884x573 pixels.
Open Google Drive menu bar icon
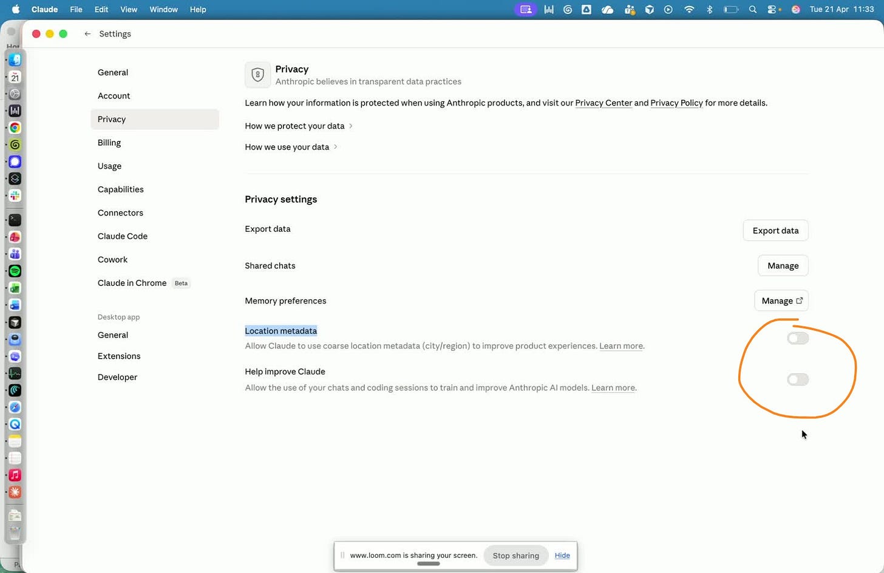point(586,9)
